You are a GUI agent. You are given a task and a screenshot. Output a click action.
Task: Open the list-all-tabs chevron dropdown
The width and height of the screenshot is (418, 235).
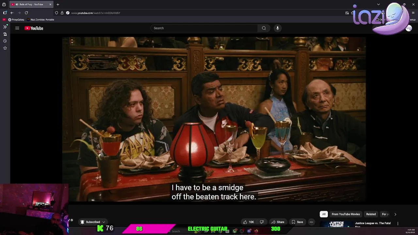click(x=378, y=5)
